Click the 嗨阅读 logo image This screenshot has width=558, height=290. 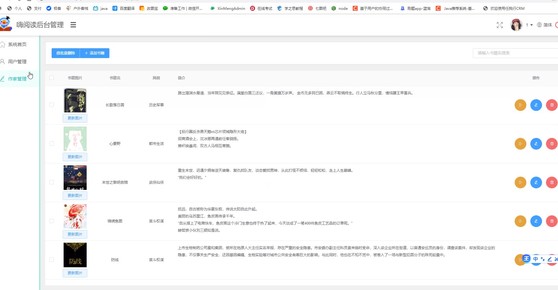(6, 24)
